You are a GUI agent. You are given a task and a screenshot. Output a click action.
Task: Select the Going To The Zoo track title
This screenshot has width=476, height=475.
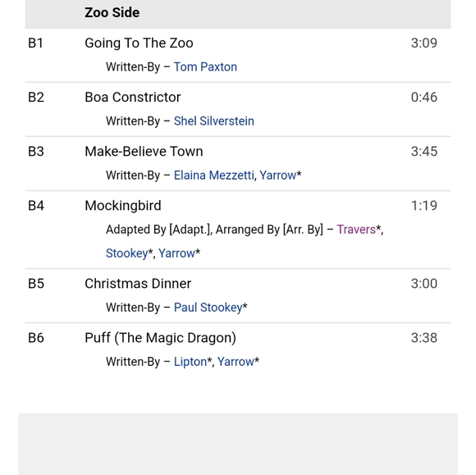tap(139, 43)
